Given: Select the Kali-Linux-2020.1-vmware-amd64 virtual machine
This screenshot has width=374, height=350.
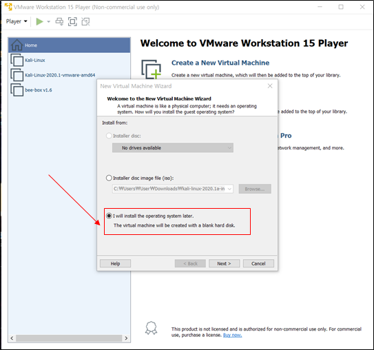Looking at the screenshot, I should point(60,75).
